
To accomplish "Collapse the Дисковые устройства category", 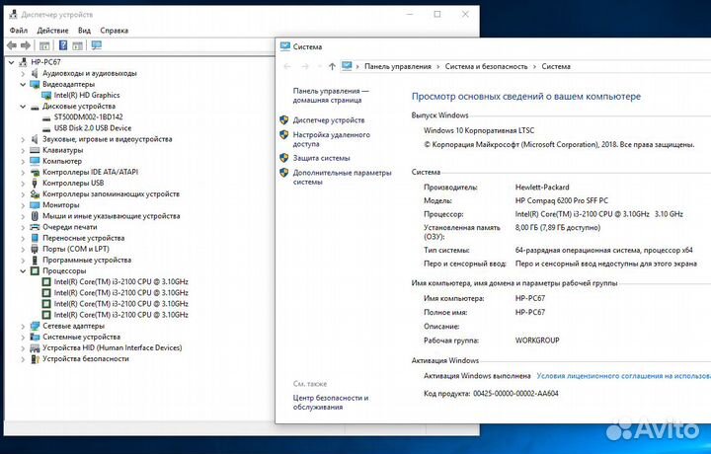I will point(23,107).
